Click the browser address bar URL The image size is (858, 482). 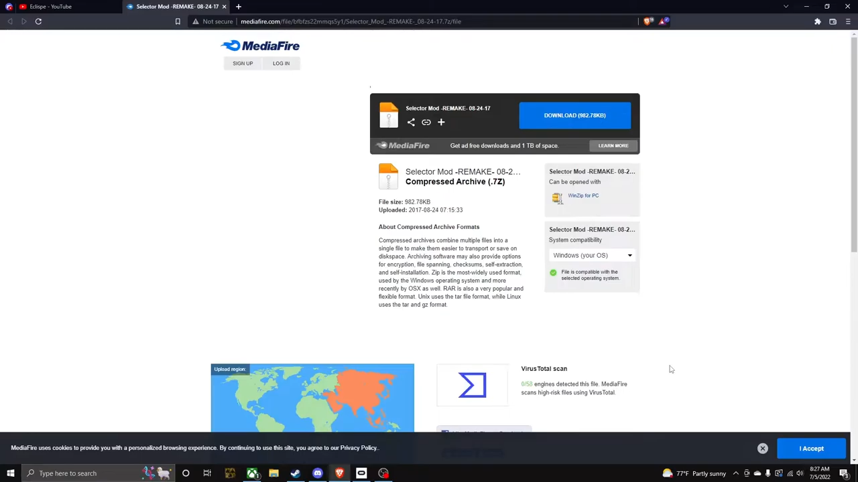pos(351,21)
